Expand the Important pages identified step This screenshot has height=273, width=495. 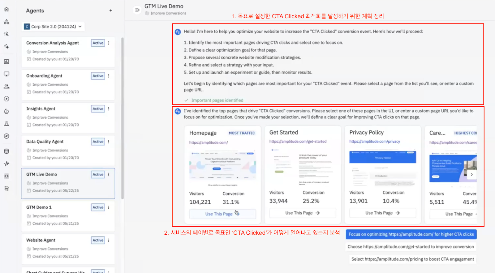(214, 100)
